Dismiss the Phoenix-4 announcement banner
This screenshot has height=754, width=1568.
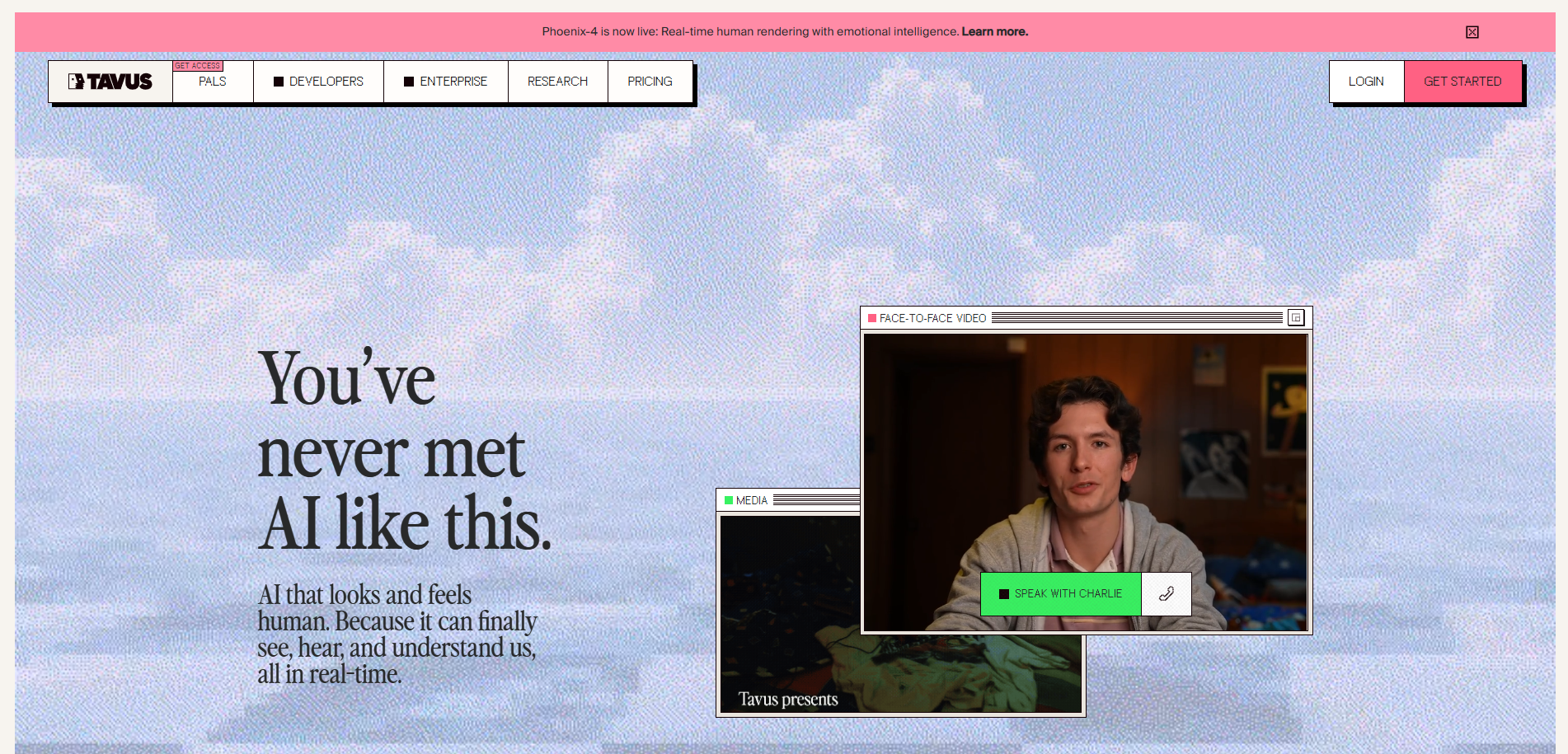[1472, 32]
